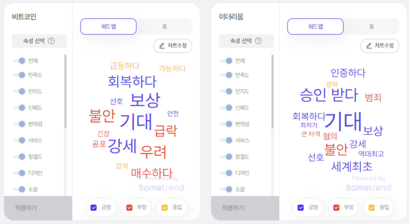The height and width of the screenshot is (224, 409).
Task: Switch to 표 tab in Bitcoin panel
Action: tap(164, 27)
